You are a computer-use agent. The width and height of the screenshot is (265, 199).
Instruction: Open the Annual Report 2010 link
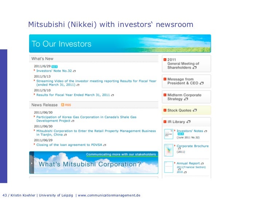[180, 172]
